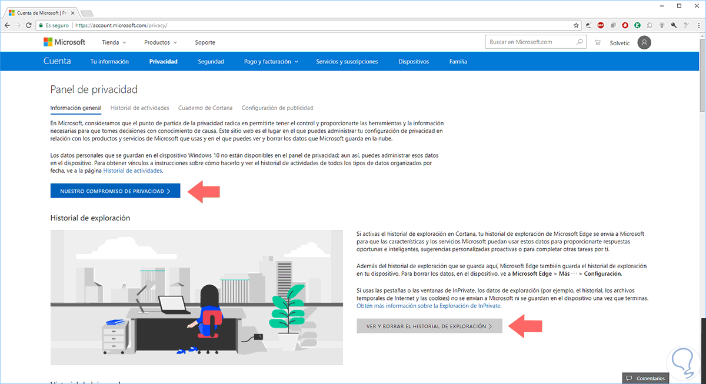This screenshot has height=384, width=706.
Task: Go to Dispositivos
Action: tap(414, 61)
